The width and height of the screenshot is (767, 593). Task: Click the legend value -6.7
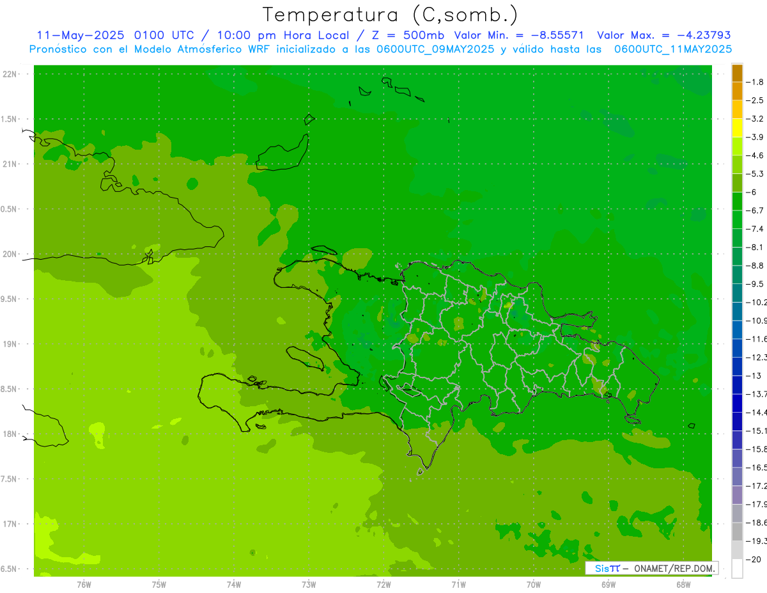tap(755, 210)
